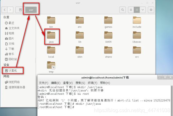The width and height of the screenshot is (173, 116).
Task: Select 回收站 (Trash) in sidebar
Action: (x=11, y=59)
